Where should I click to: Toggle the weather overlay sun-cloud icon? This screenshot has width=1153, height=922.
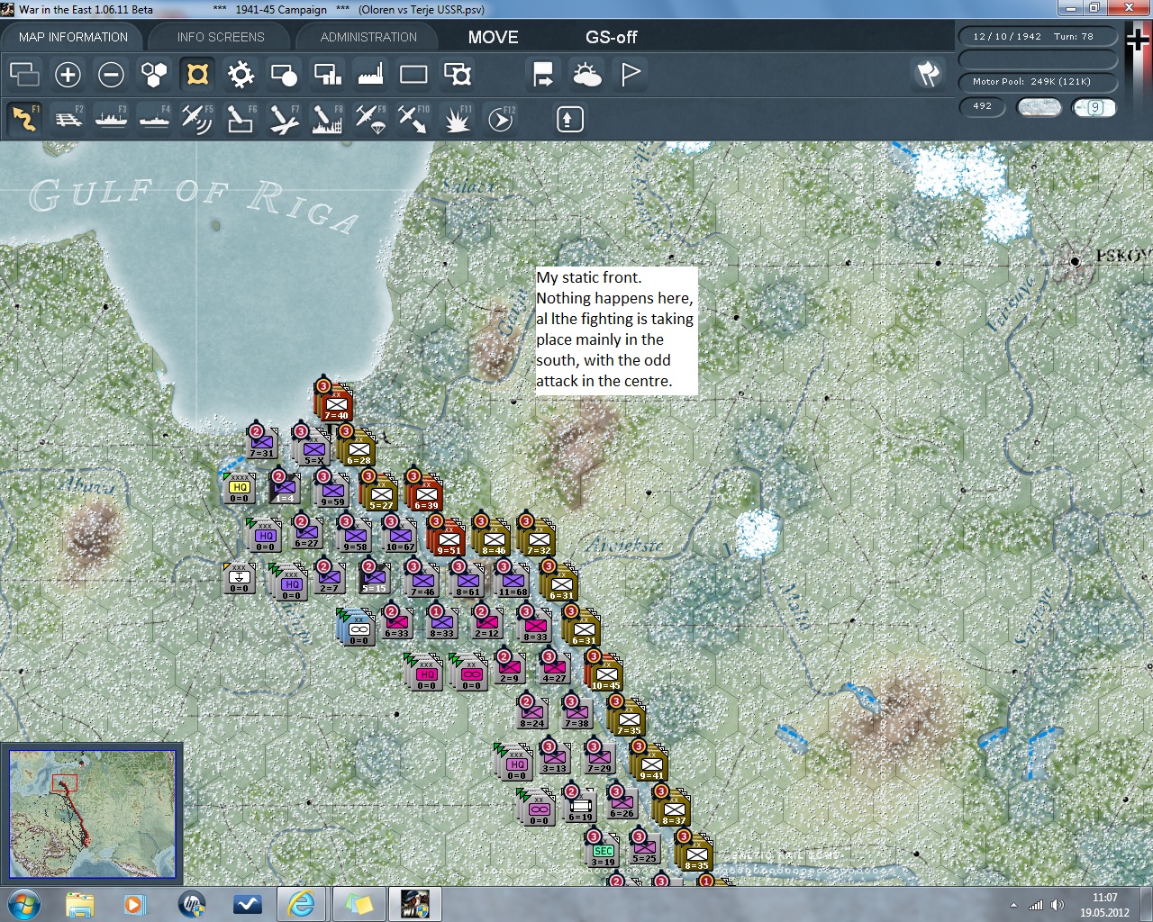coord(587,74)
